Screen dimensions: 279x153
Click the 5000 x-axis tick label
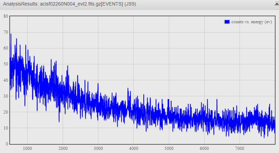coord(169,148)
